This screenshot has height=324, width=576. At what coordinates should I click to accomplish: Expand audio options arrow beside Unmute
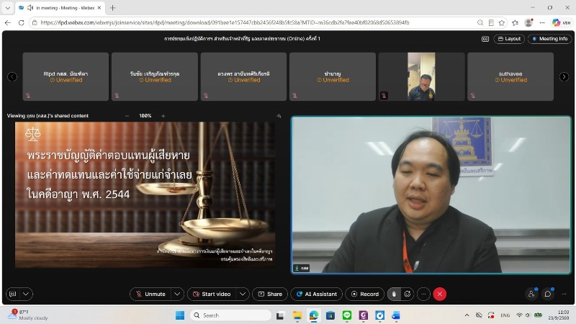(x=177, y=294)
